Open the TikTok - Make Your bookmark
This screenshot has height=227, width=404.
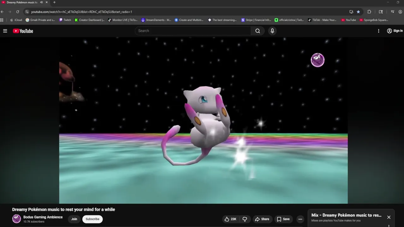(322, 20)
